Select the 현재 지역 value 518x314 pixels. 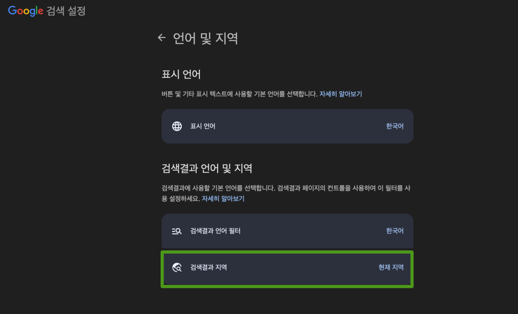(391, 267)
